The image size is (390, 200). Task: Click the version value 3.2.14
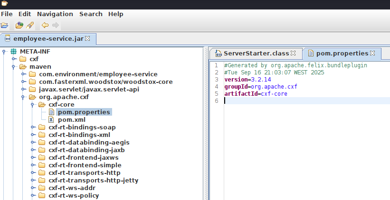click(x=261, y=80)
